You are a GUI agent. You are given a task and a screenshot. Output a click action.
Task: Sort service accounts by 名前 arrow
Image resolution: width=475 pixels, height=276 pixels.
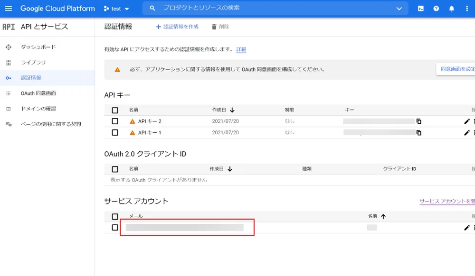[x=383, y=216]
